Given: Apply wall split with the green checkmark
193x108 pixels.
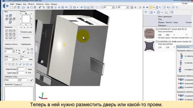Looking at the screenshot, I should click(31, 80).
